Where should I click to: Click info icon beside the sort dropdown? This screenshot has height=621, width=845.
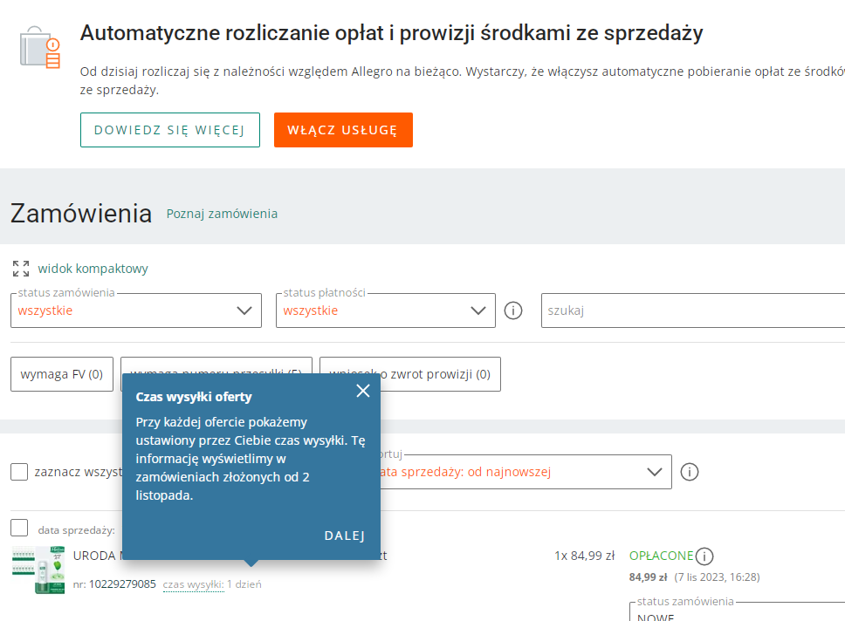coord(690,472)
